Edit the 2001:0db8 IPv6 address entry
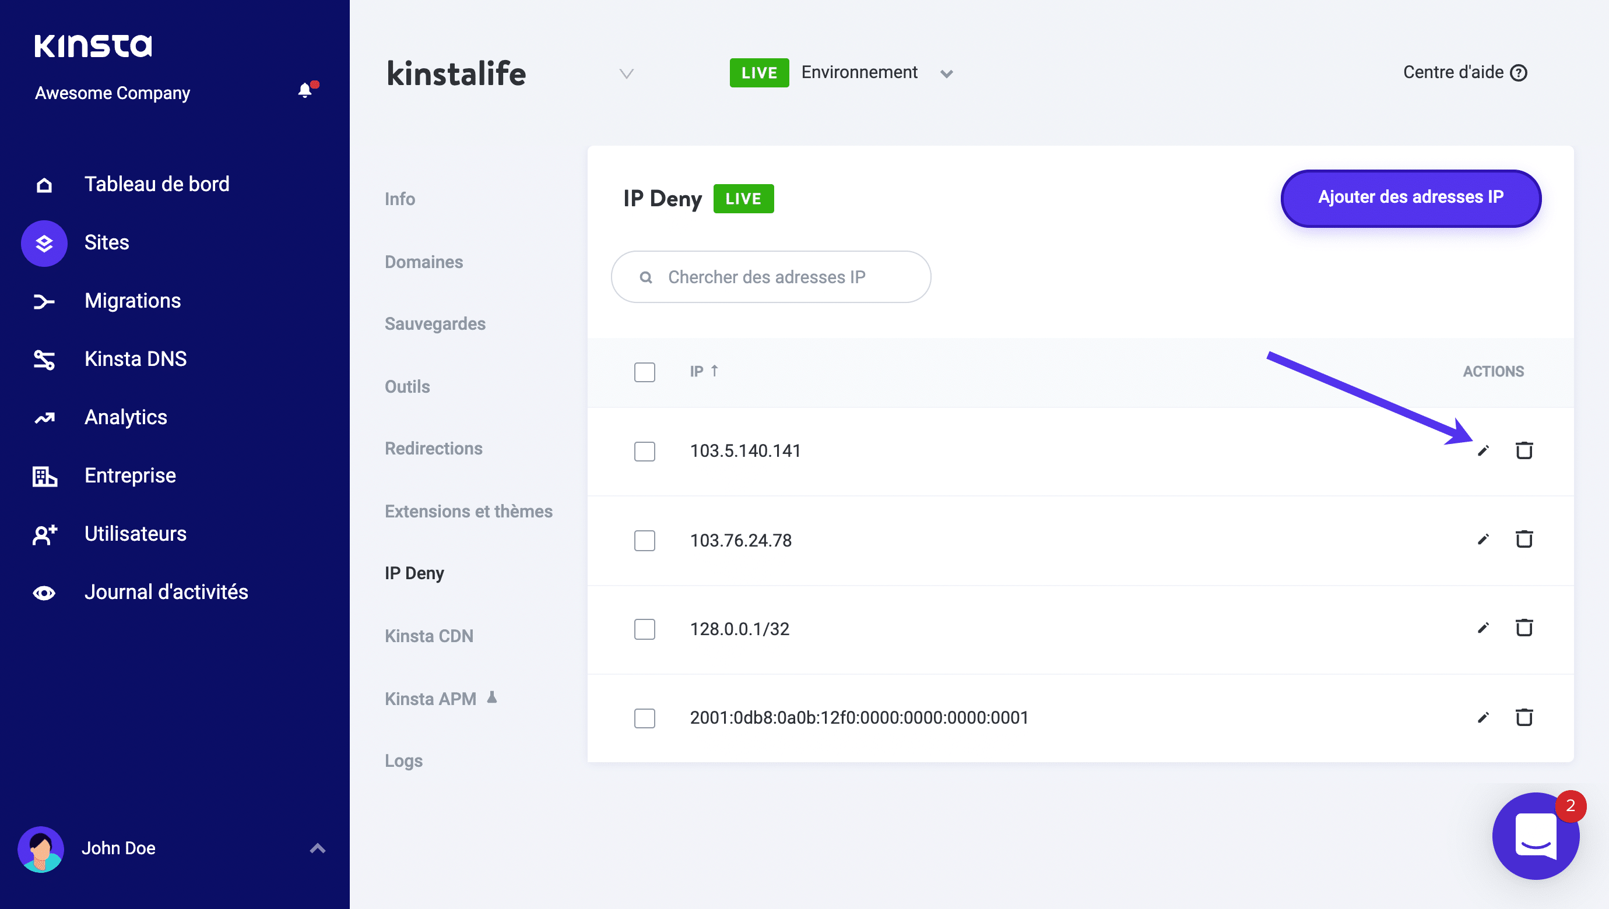This screenshot has height=909, width=1609. point(1483,717)
